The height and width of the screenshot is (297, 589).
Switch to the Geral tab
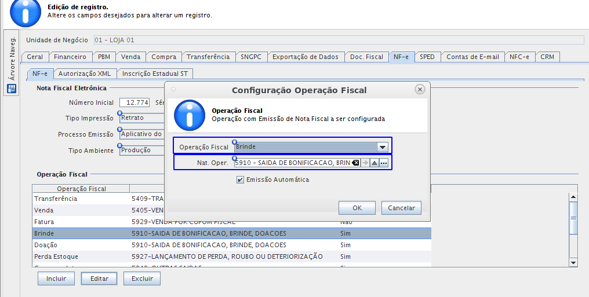35,57
